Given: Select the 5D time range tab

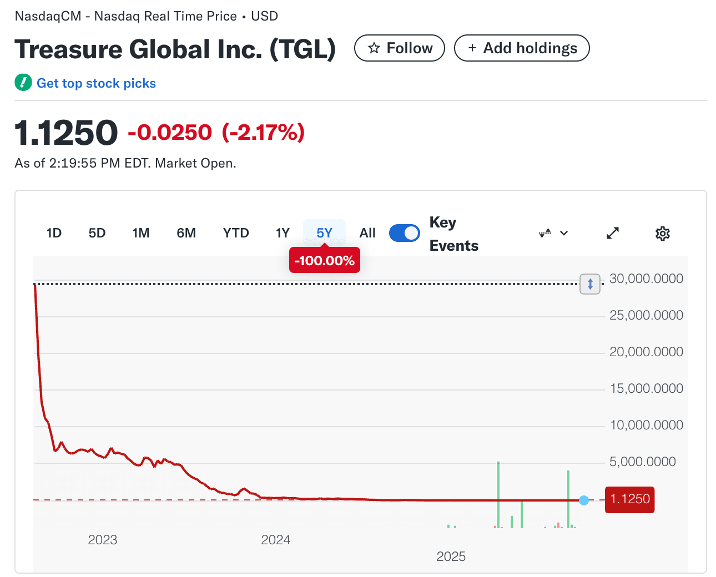Looking at the screenshot, I should (97, 233).
